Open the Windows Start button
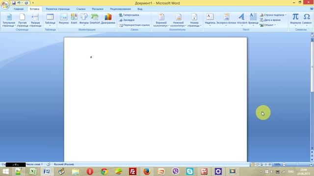 click(x=5, y=172)
